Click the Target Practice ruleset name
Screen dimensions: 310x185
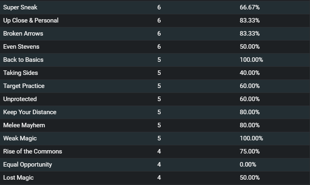coord(24,86)
